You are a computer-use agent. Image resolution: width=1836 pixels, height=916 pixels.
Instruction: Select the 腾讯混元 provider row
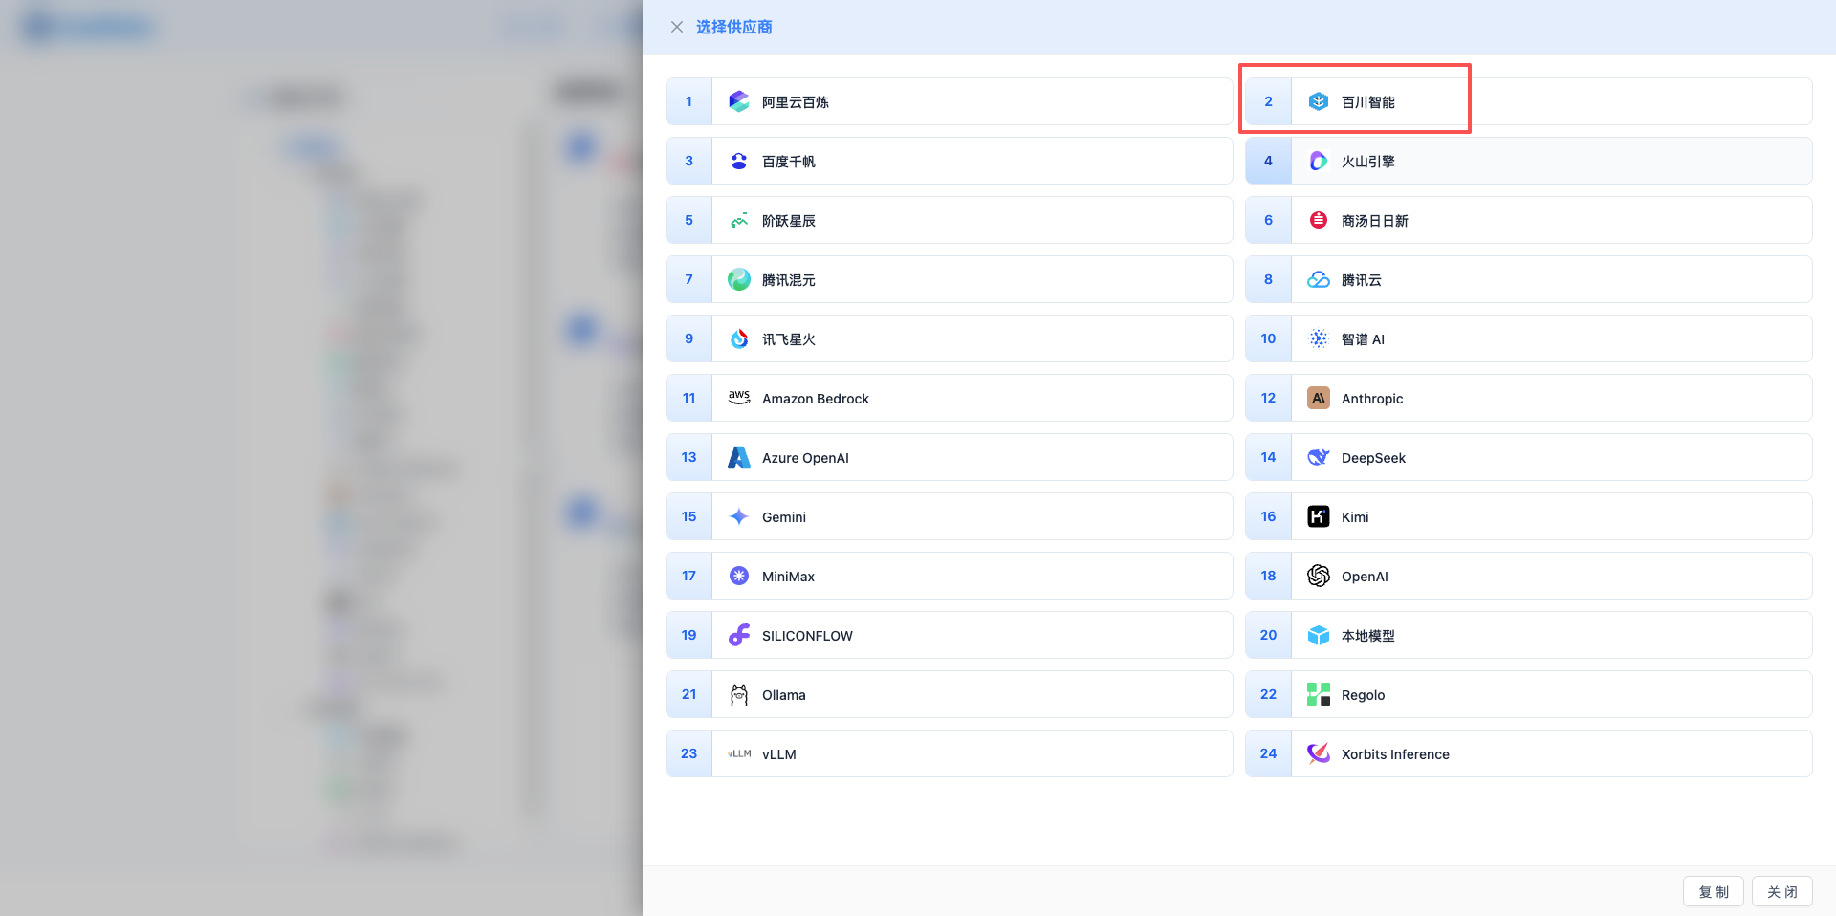pyautogui.click(x=788, y=280)
